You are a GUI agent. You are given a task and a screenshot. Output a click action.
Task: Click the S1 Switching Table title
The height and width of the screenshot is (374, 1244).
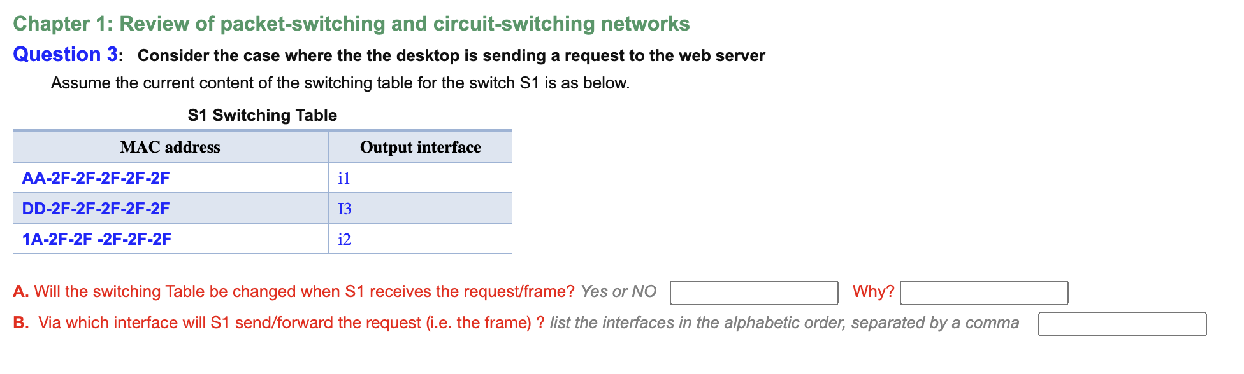click(x=261, y=115)
